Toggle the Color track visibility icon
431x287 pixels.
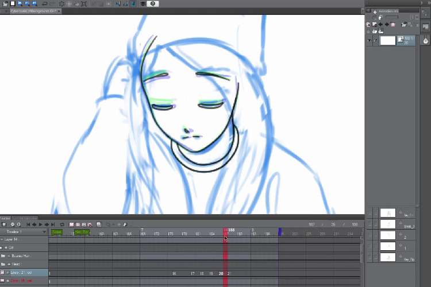coord(2,281)
